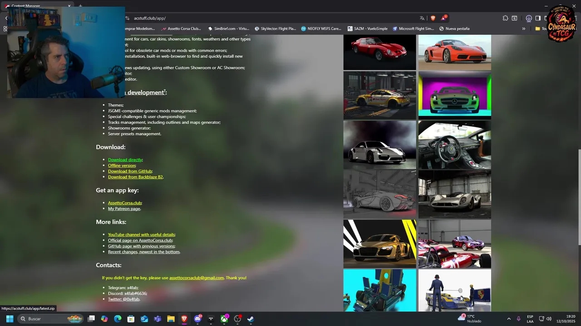Image resolution: width=581 pixels, height=326 pixels.
Task: Open YouTube channel with useful details link
Action: pos(141,235)
